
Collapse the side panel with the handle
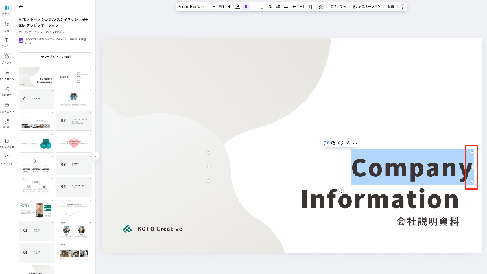(95, 155)
